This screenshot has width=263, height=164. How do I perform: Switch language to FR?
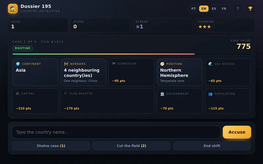[224, 9]
